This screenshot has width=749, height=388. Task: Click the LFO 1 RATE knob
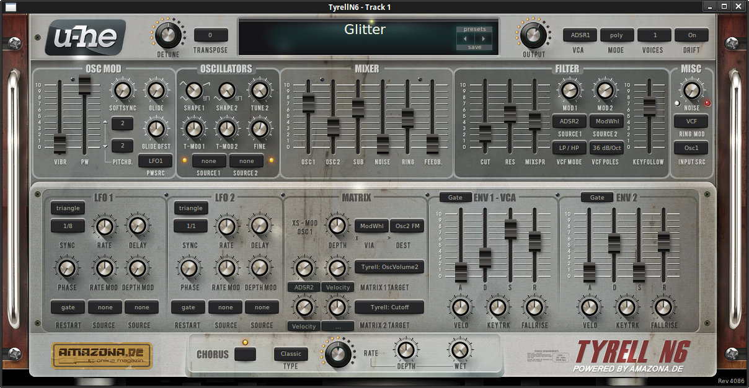[x=104, y=227]
